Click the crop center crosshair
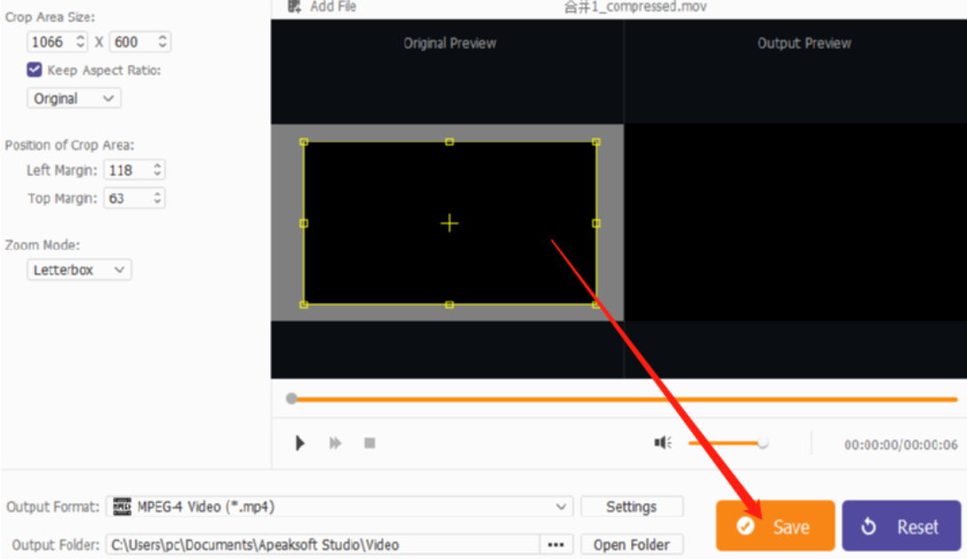The width and height of the screenshot is (967, 559). coord(450,223)
